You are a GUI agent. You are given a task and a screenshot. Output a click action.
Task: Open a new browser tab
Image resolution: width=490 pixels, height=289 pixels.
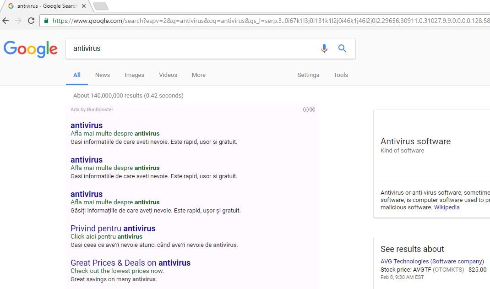coord(101,6)
